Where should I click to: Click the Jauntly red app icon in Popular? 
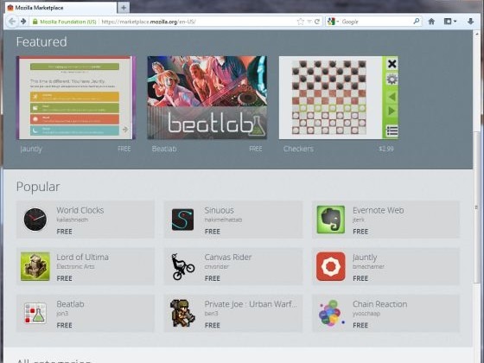330,266
